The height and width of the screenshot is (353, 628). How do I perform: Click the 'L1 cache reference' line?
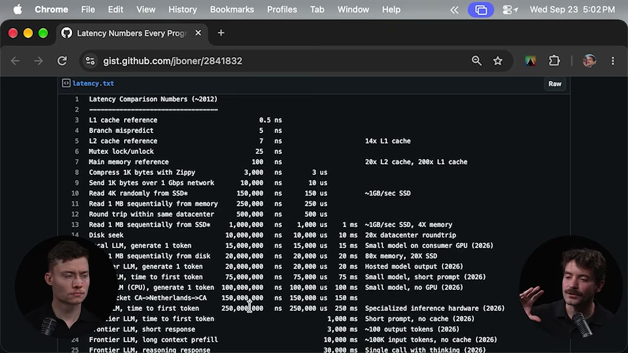[123, 120]
